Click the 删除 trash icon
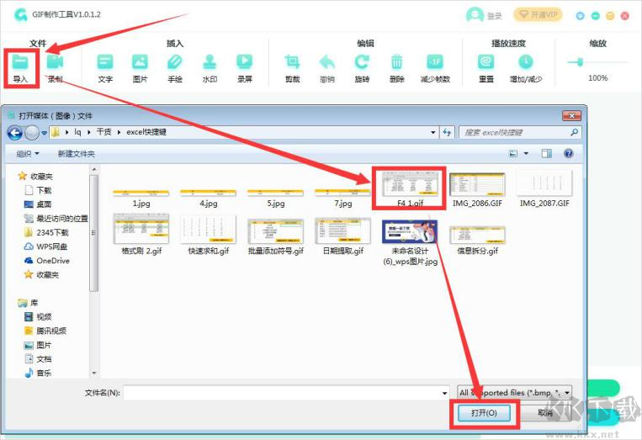 [x=397, y=62]
